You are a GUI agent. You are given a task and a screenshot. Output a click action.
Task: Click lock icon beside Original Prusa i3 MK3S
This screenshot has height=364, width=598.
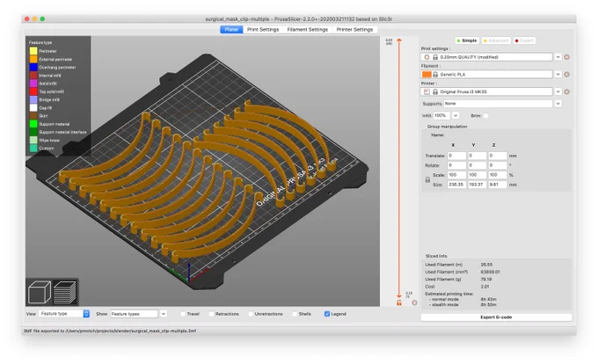435,91
